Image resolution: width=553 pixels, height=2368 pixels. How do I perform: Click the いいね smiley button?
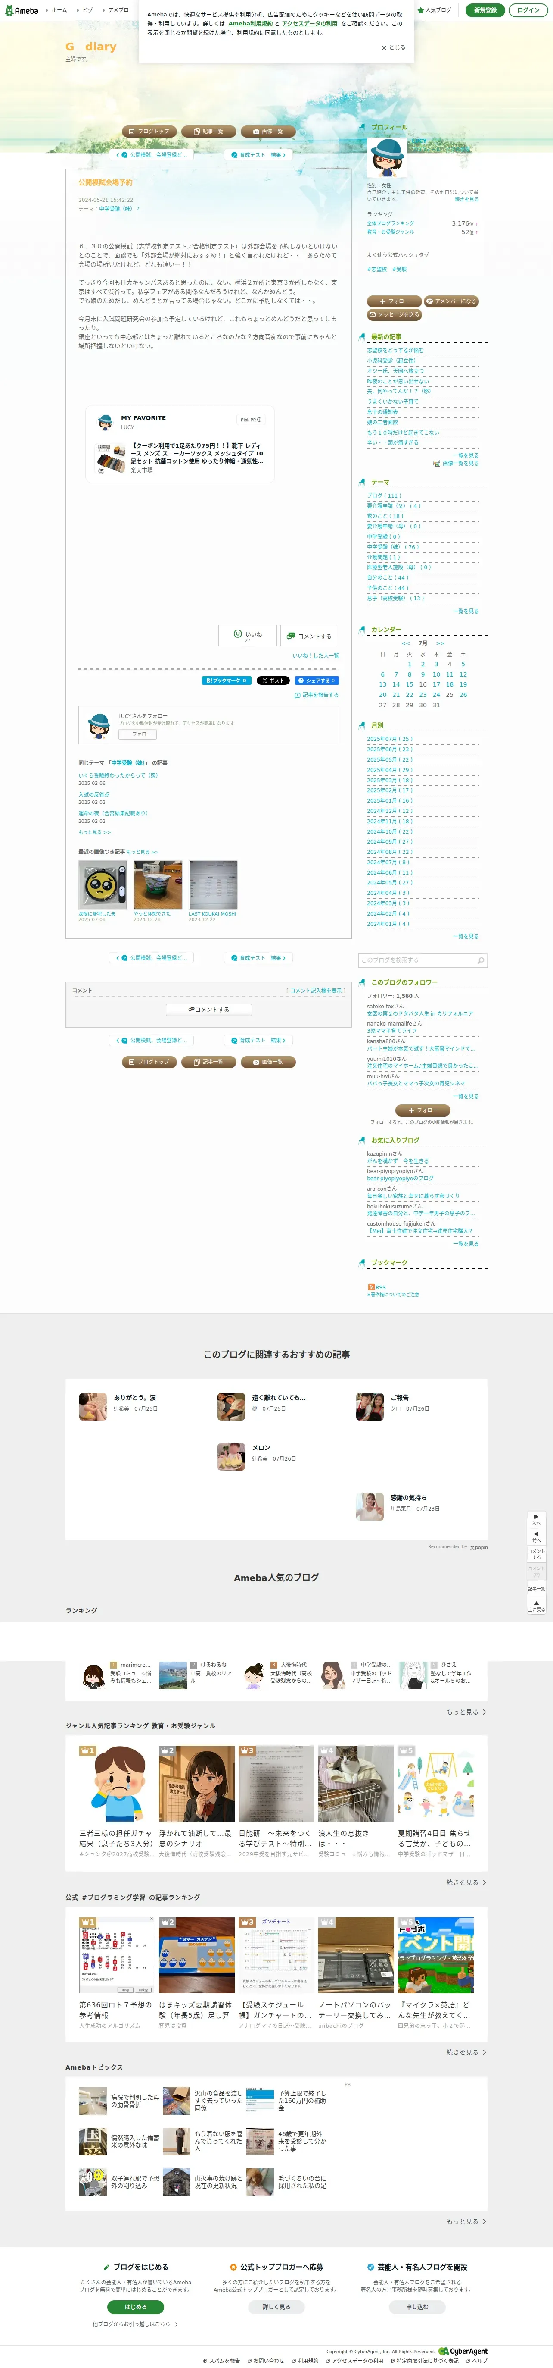(x=248, y=635)
